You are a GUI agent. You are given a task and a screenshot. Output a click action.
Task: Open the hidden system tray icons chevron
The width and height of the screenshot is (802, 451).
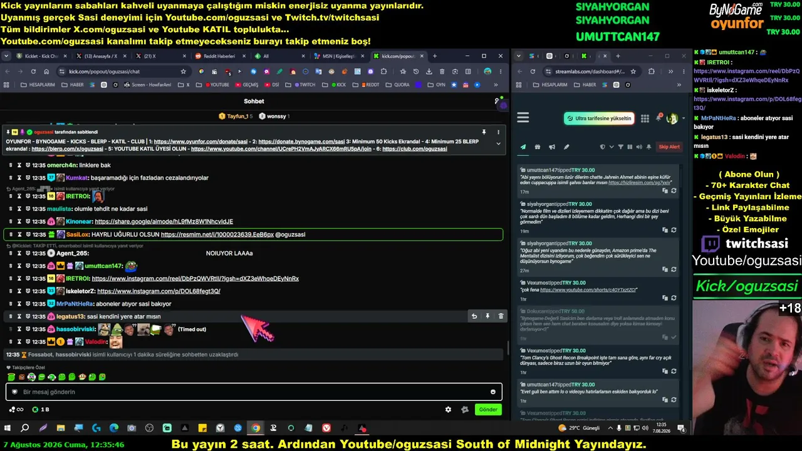(610, 428)
